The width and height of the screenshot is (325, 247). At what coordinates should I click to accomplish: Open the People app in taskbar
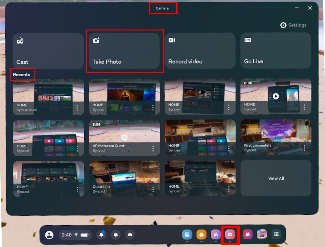(216, 234)
